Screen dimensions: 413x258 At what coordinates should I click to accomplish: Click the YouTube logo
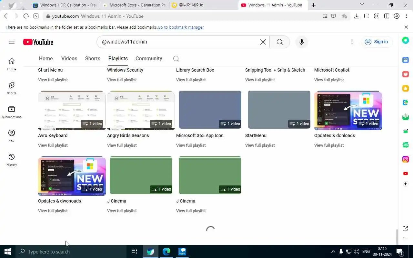(38, 42)
